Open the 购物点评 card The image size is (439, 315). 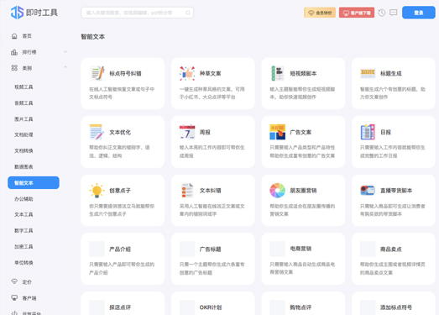[303, 303]
